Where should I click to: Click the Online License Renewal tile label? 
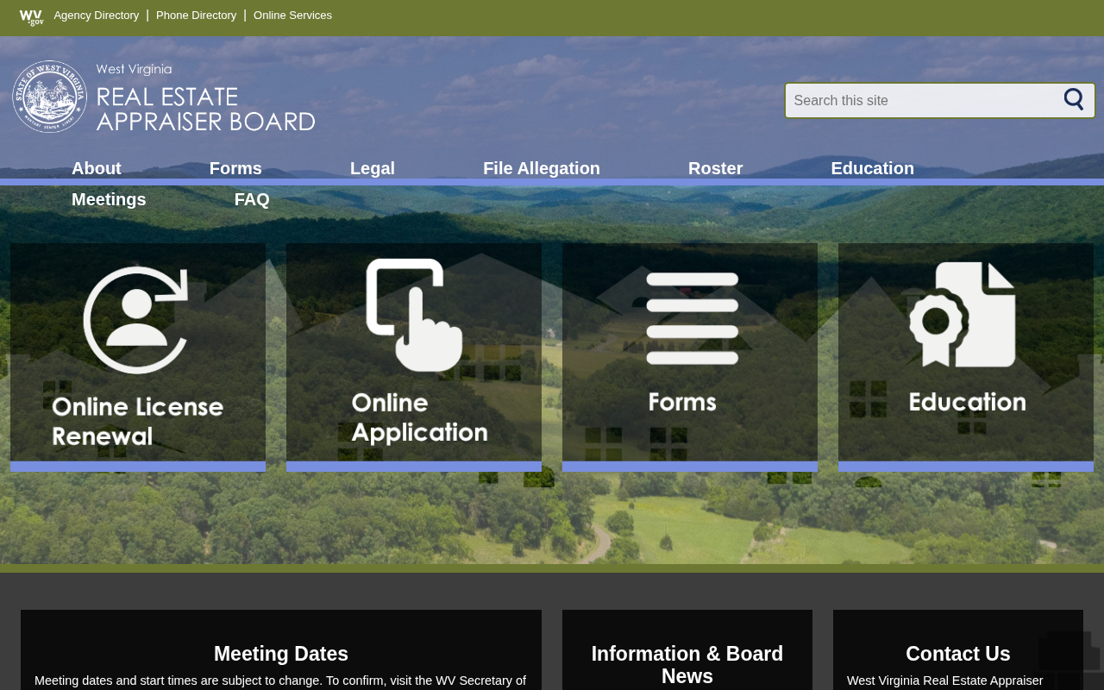(x=138, y=421)
